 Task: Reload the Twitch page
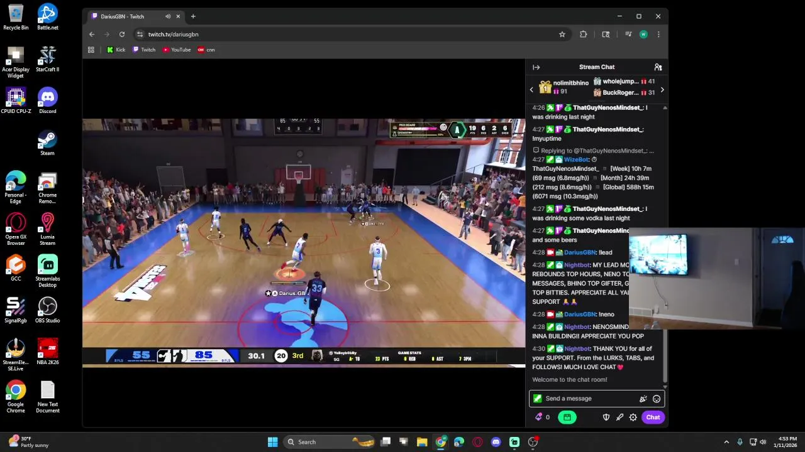pyautogui.click(x=122, y=35)
